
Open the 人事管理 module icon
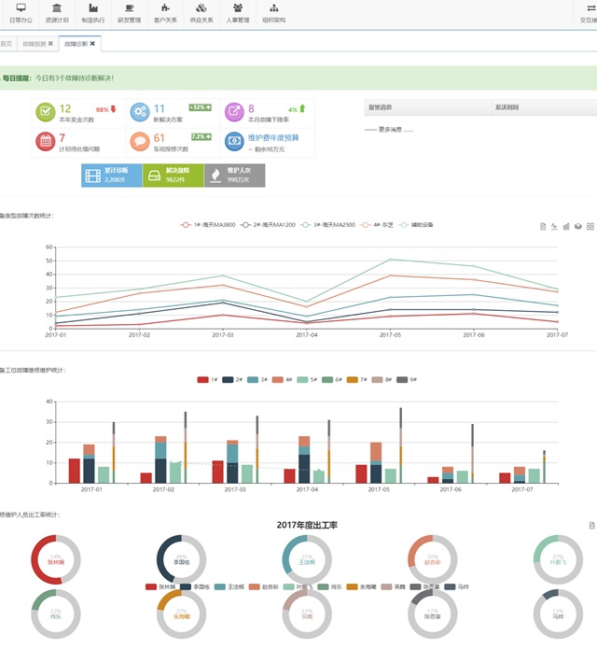237,8
